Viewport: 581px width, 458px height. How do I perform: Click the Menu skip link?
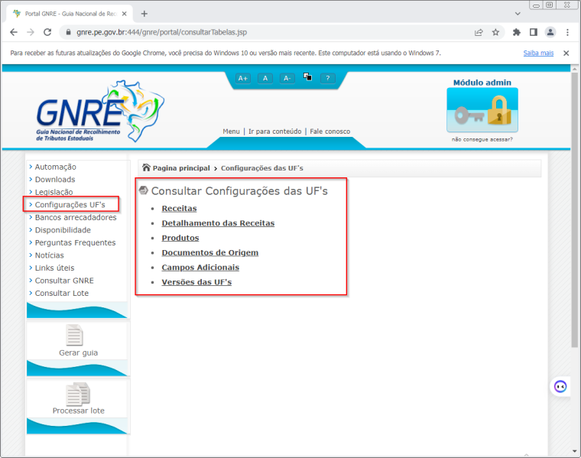(231, 132)
